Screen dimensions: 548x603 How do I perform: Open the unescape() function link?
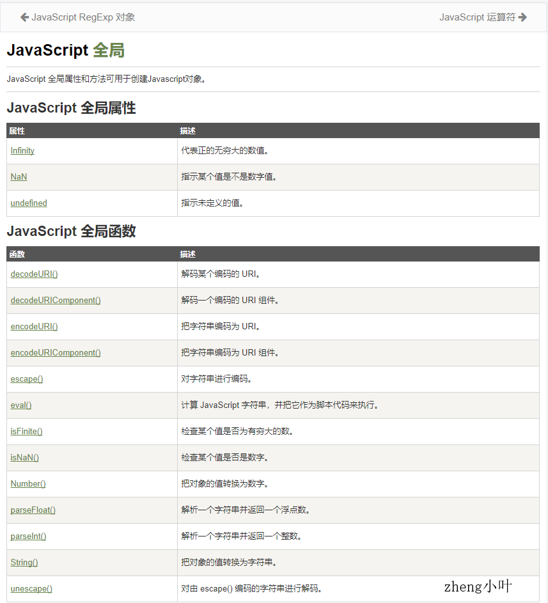[x=31, y=589]
